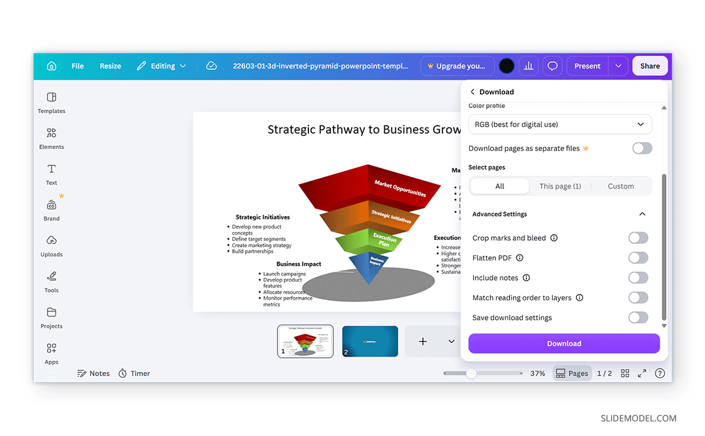Viewport: 705px width, 436px height.
Task: Click the Upgrade your plan button
Action: (458, 66)
